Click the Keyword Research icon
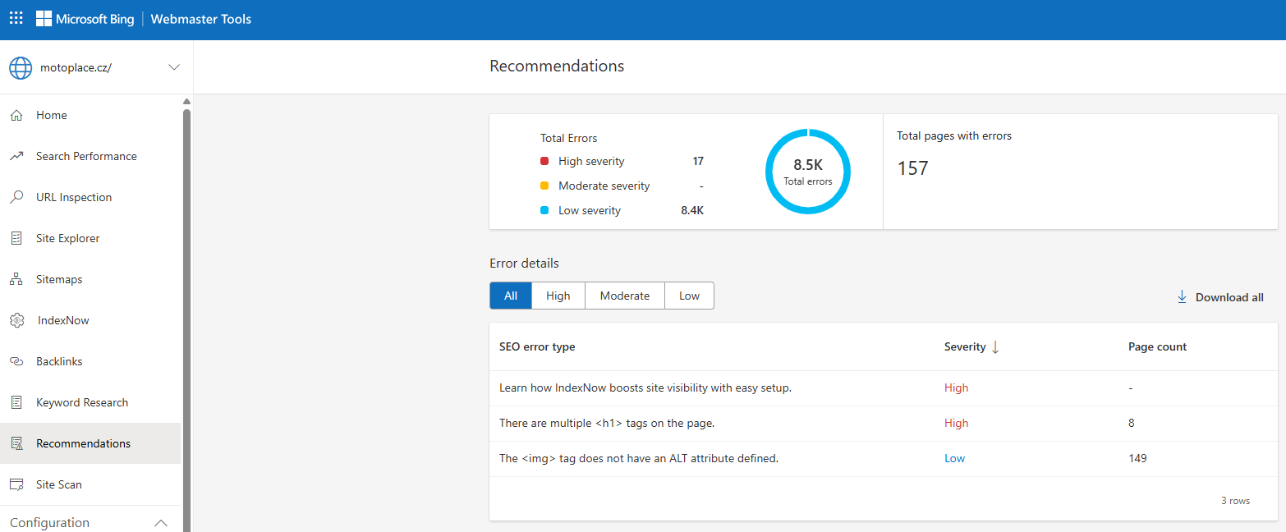This screenshot has width=1286, height=532. tap(16, 402)
